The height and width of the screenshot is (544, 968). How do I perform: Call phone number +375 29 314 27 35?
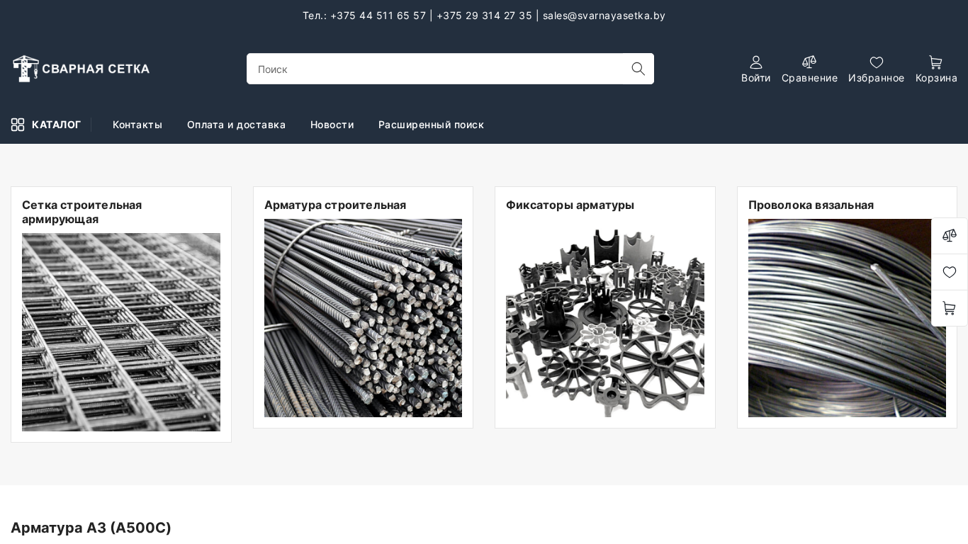click(484, 16)
